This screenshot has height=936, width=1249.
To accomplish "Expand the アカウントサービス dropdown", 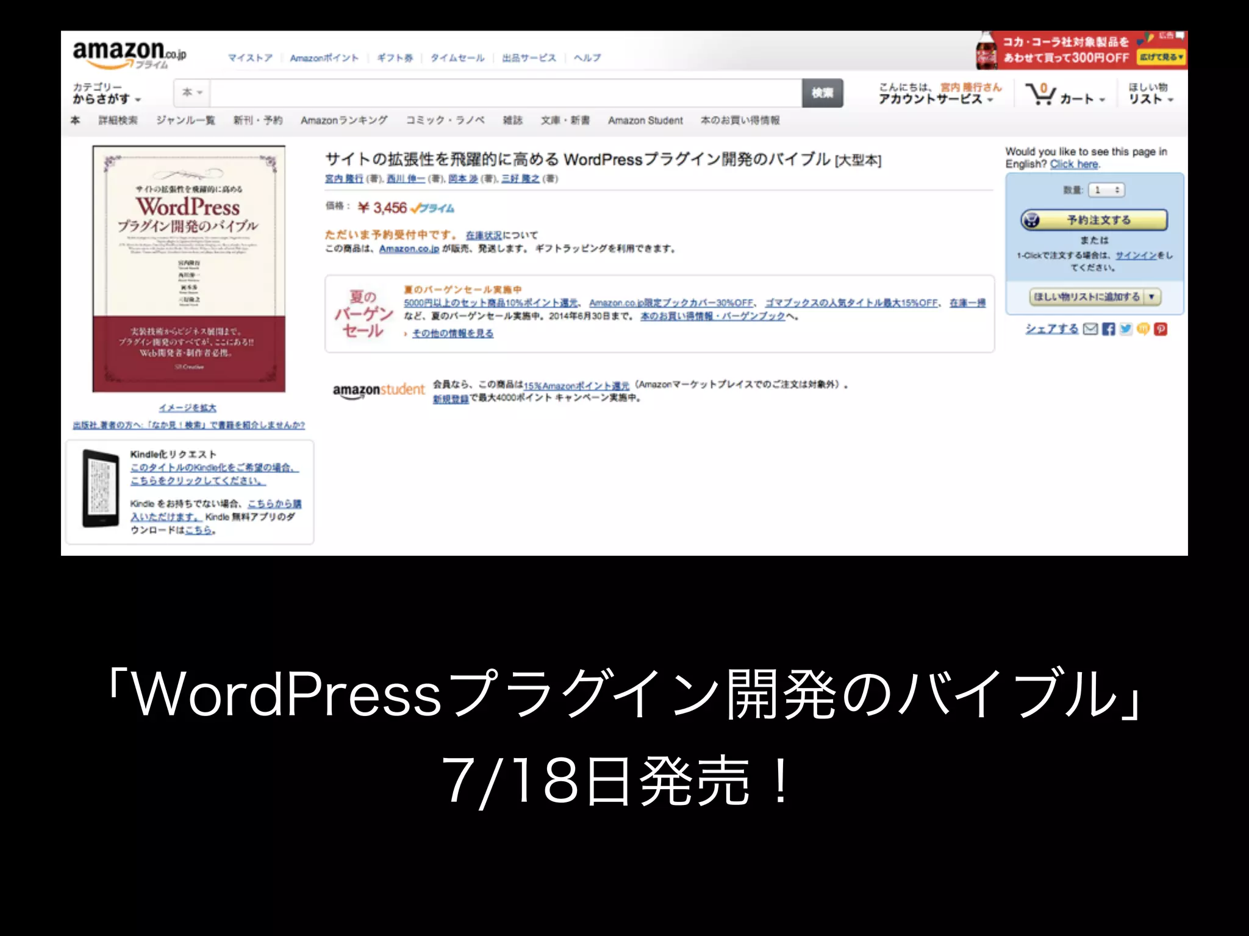I will click(x=936, y=99).
